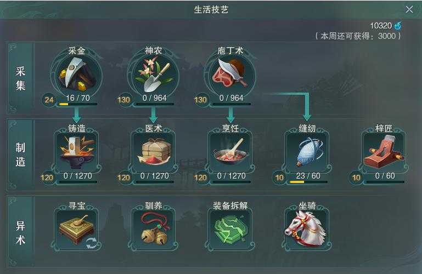
Task: Switch to the 采集 category tab
Action: [20, 78]
